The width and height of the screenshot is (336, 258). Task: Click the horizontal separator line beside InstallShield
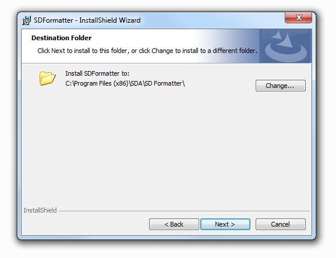point(184,211)
